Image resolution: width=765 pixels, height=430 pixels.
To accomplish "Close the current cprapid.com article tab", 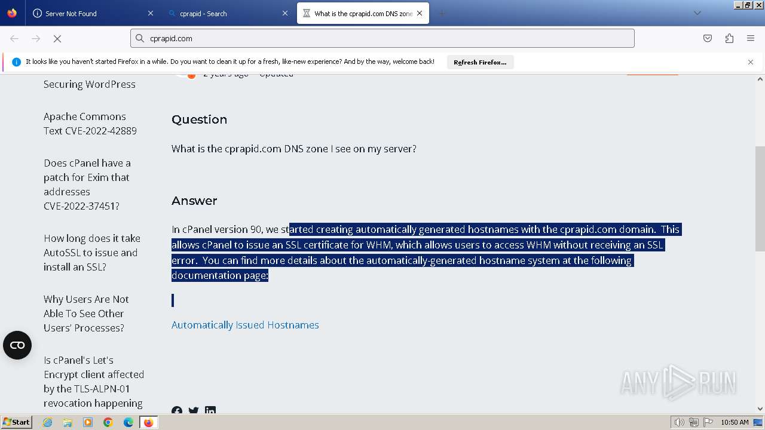I will coord(420,13).
